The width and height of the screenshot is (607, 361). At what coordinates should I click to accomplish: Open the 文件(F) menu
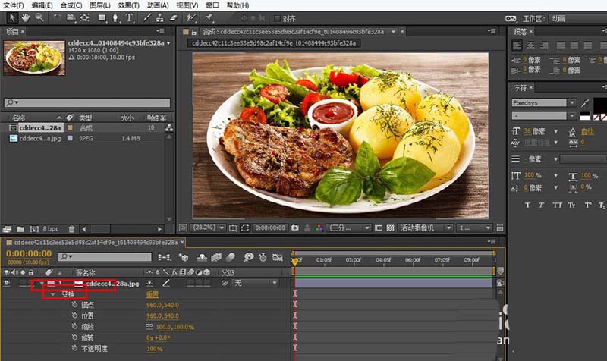pos(14,5)
